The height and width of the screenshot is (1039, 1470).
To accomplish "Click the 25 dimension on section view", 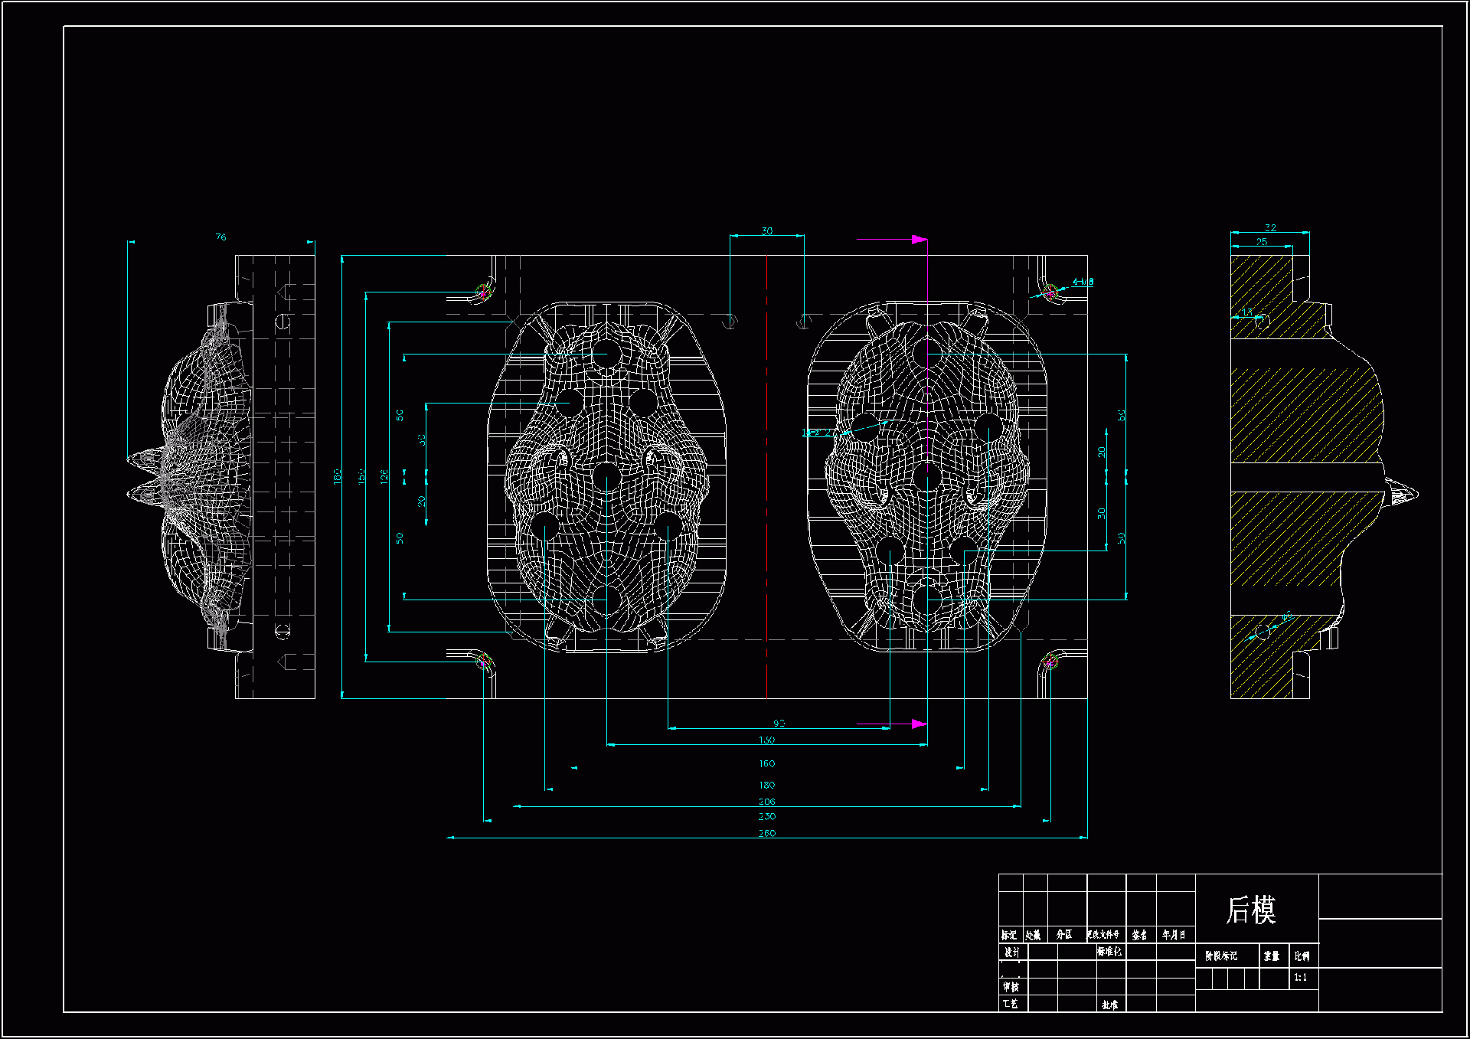I will click(x=1262, y=242).
